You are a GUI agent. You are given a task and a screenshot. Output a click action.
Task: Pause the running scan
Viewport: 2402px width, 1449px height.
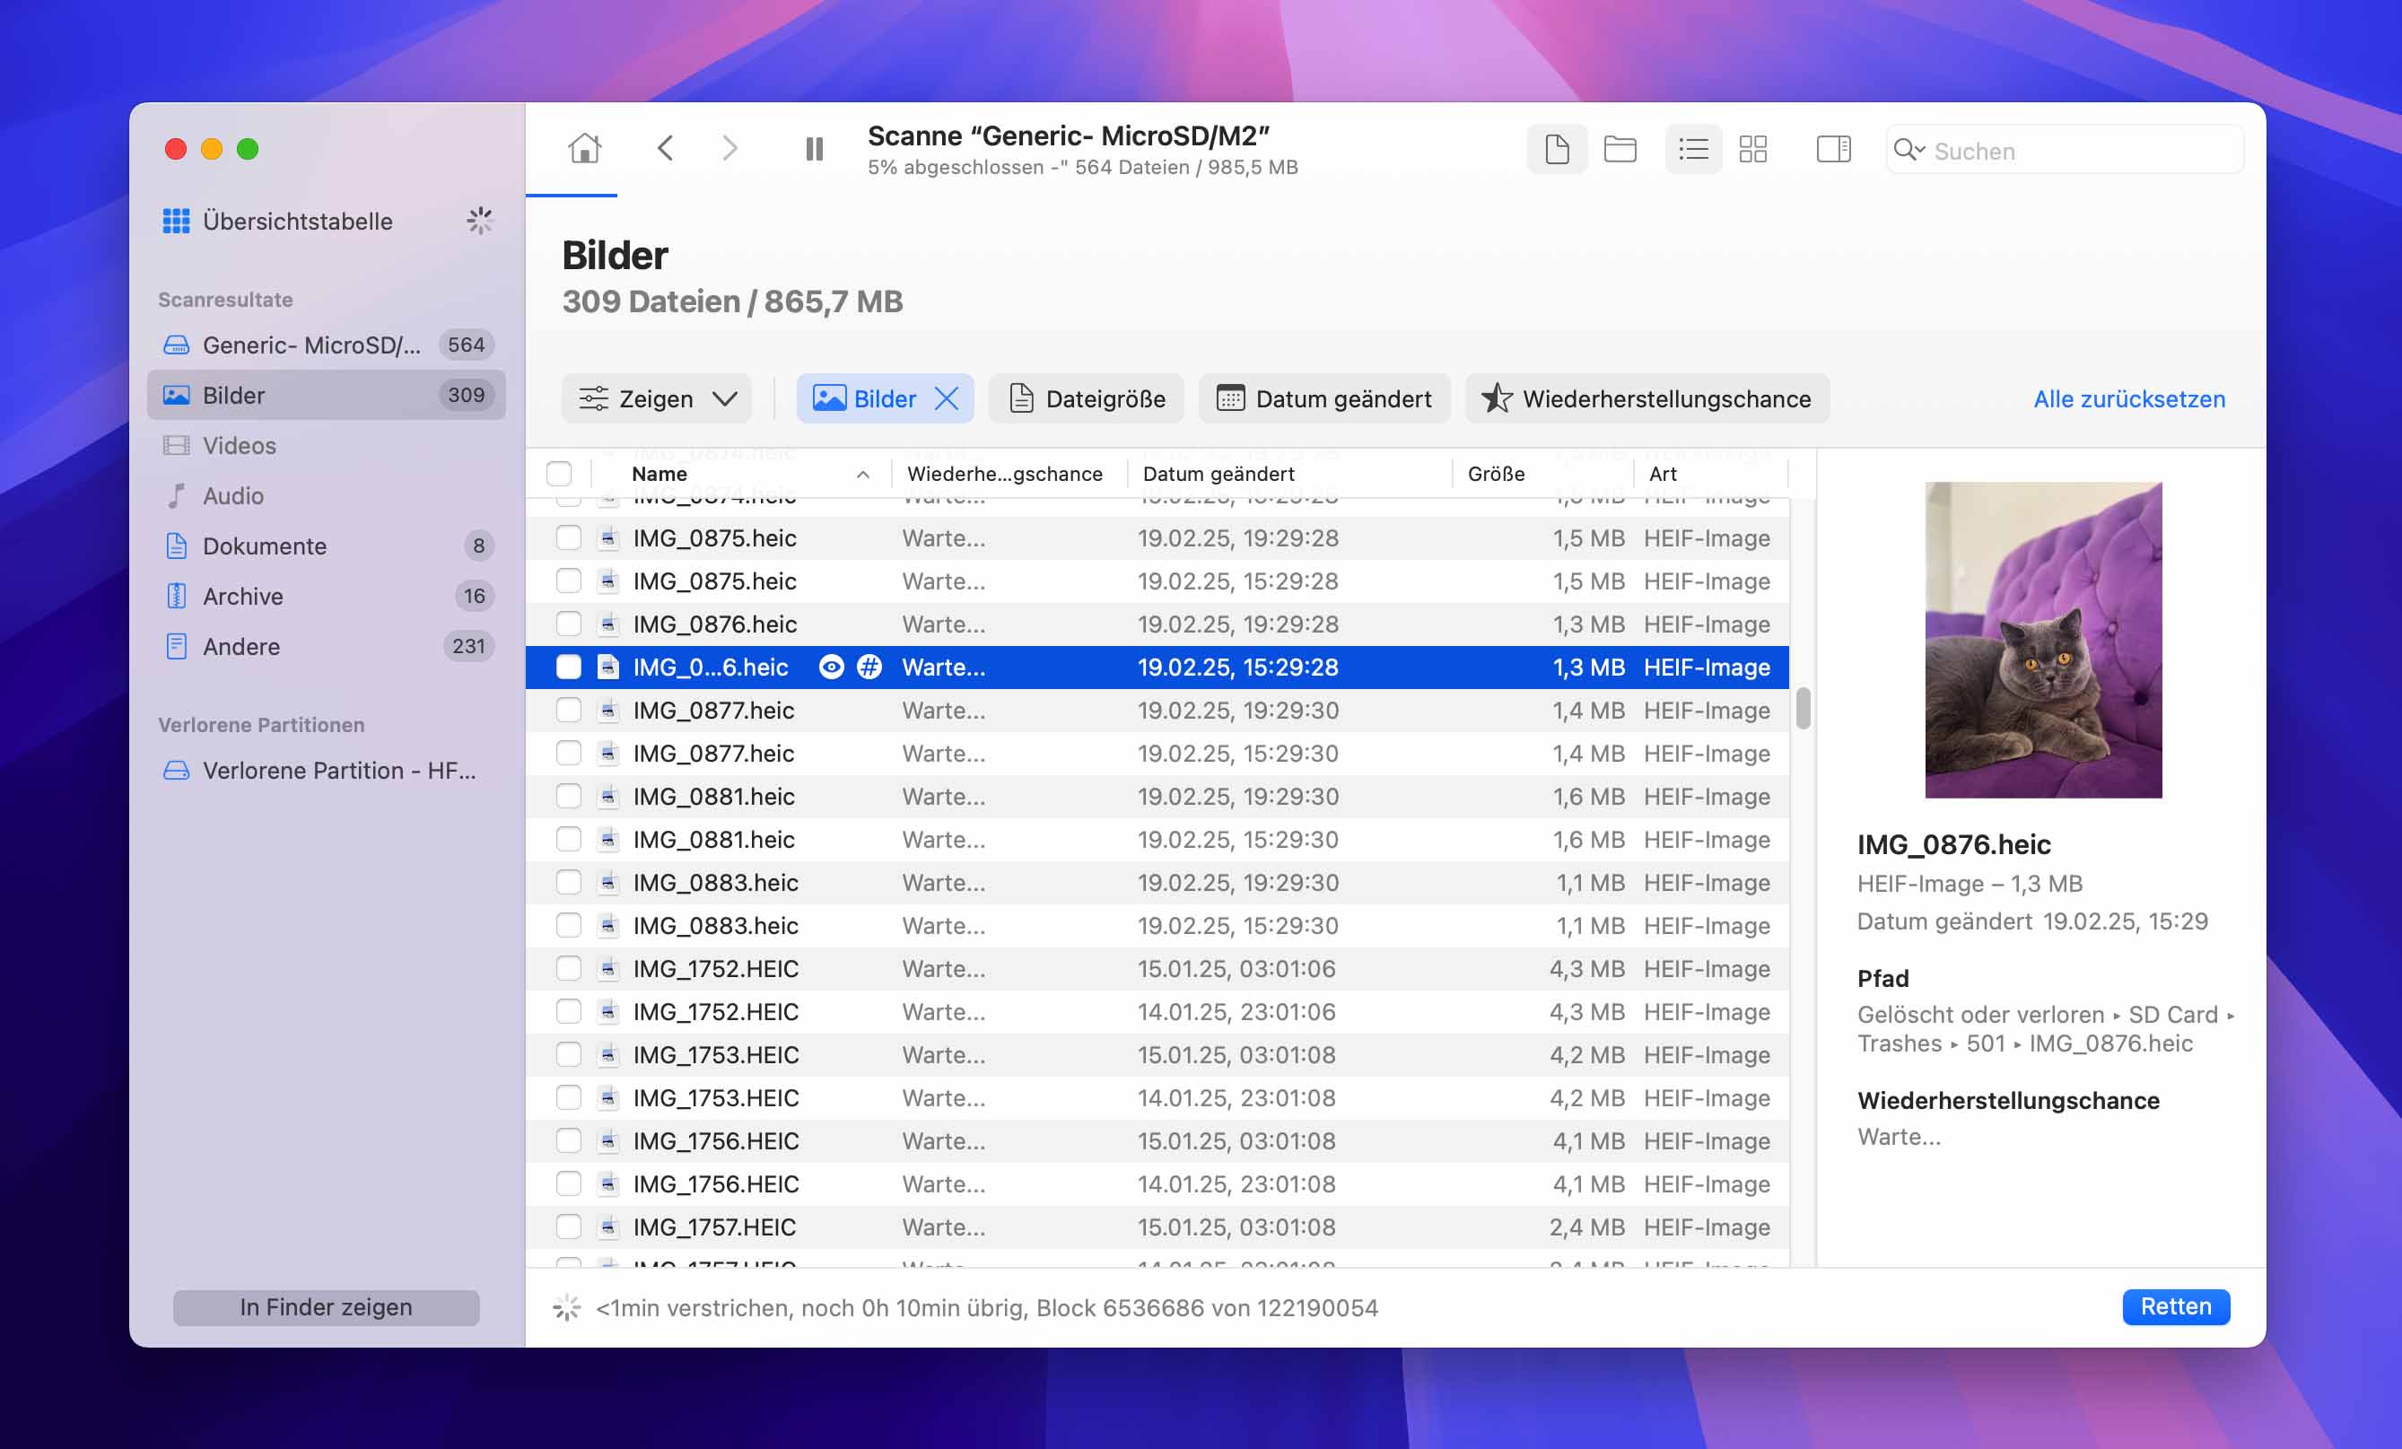(814, 149)
